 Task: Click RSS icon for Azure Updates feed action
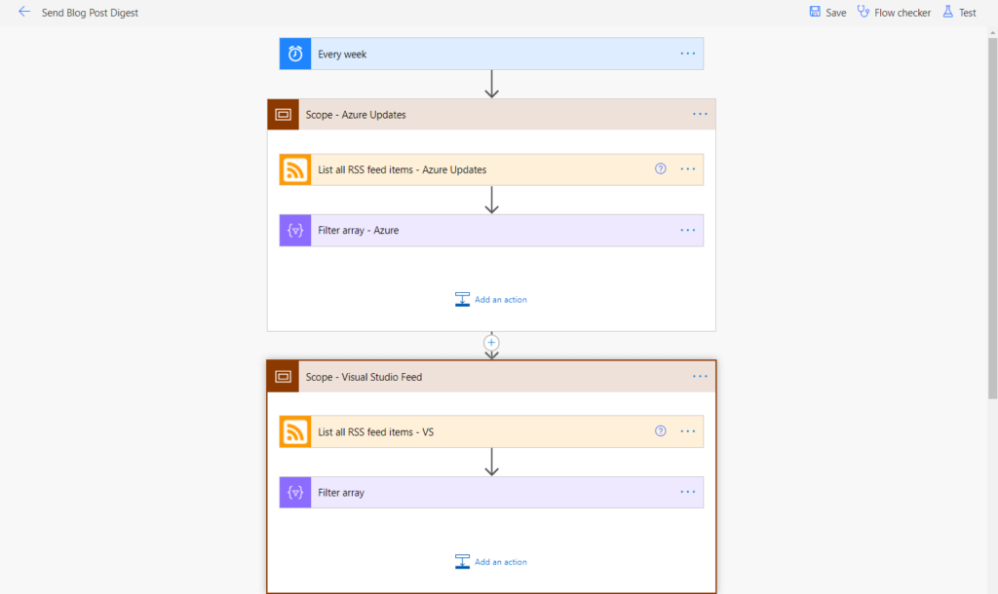click(295, 169)
